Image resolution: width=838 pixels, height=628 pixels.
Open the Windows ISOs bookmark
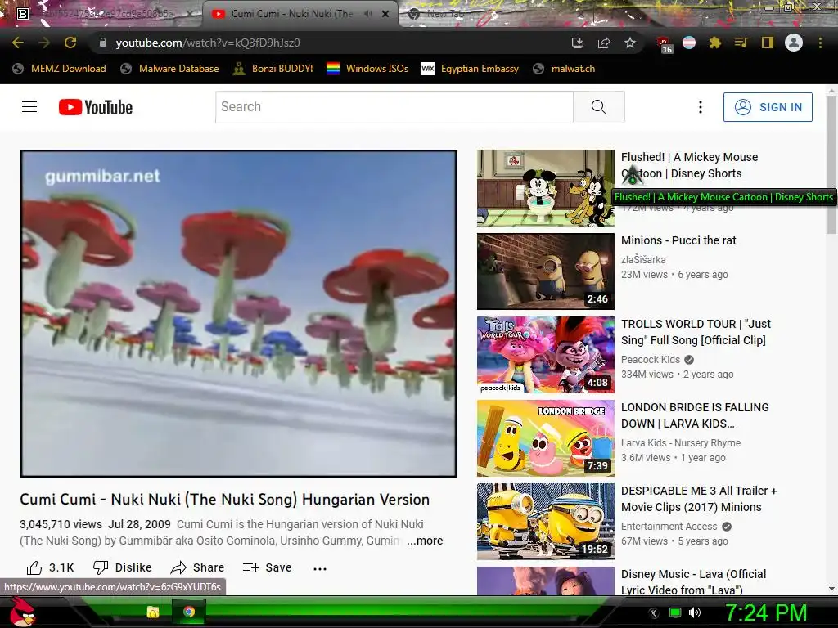click(367, 69)
